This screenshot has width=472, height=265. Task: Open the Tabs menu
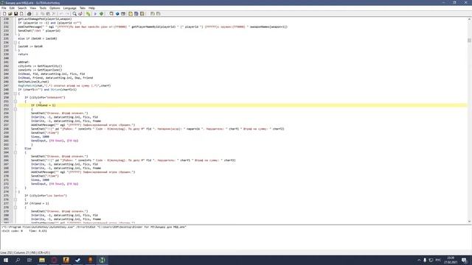[x=83, y=8]
